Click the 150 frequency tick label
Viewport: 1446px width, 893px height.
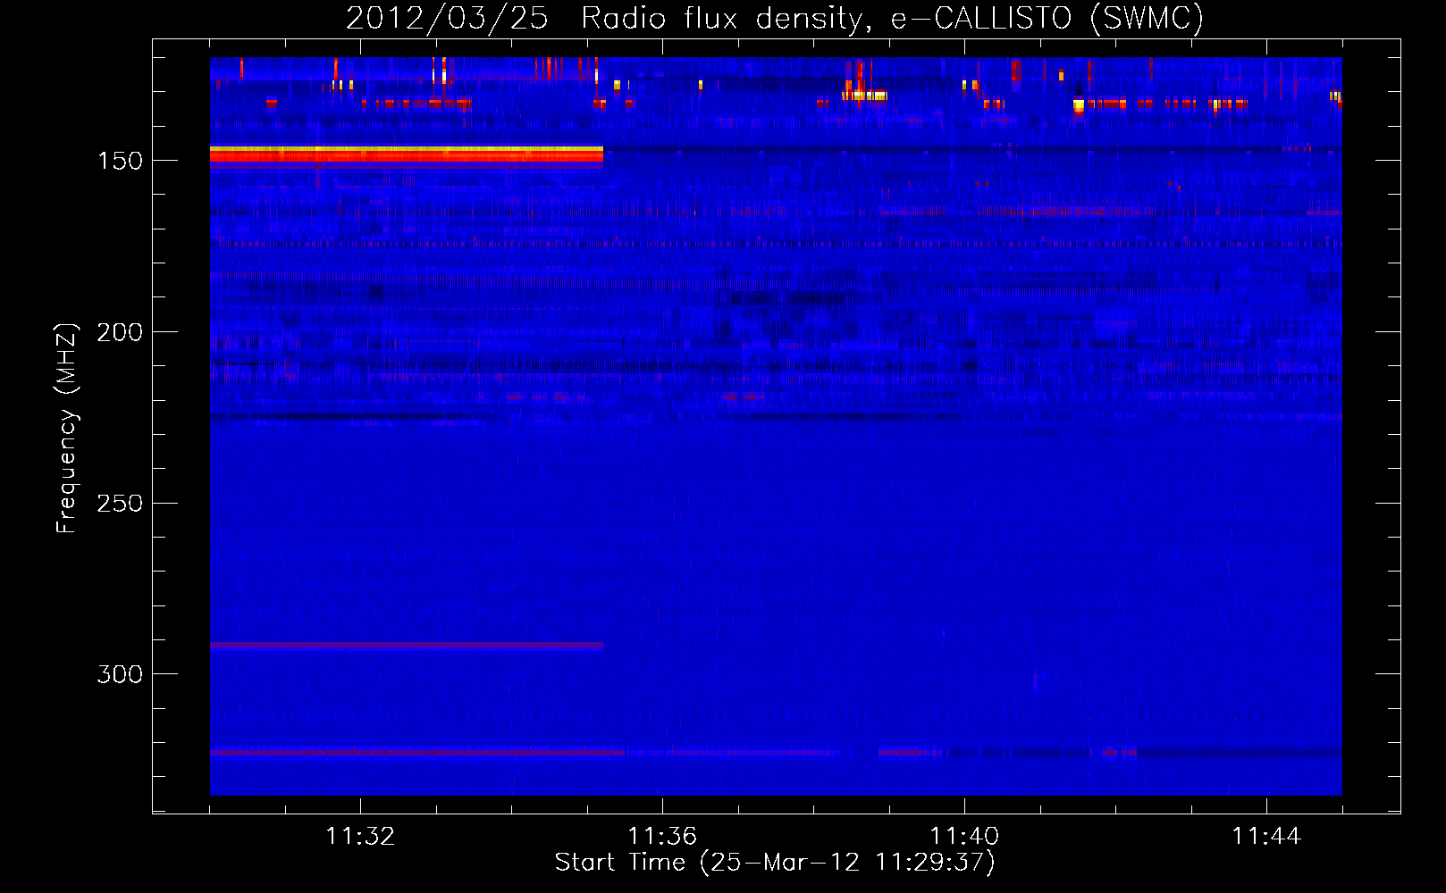pyautogui.click(x=120, y=161)
